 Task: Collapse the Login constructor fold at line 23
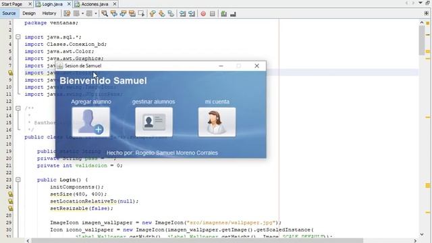pyautogui.click(x=18, y=180)
